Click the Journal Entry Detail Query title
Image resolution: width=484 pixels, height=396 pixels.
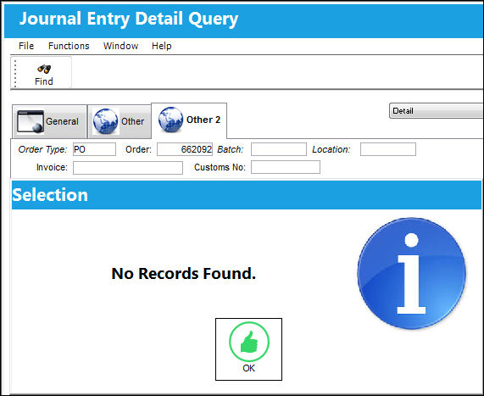click(129, 19)
